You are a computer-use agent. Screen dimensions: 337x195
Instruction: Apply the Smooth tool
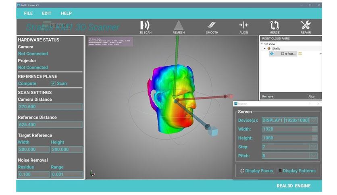pyautogui.click(x=212, y=27)
